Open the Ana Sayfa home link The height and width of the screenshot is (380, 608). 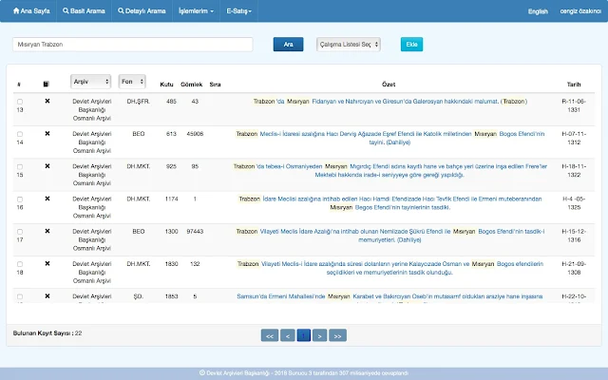click(x=31, y=10)
